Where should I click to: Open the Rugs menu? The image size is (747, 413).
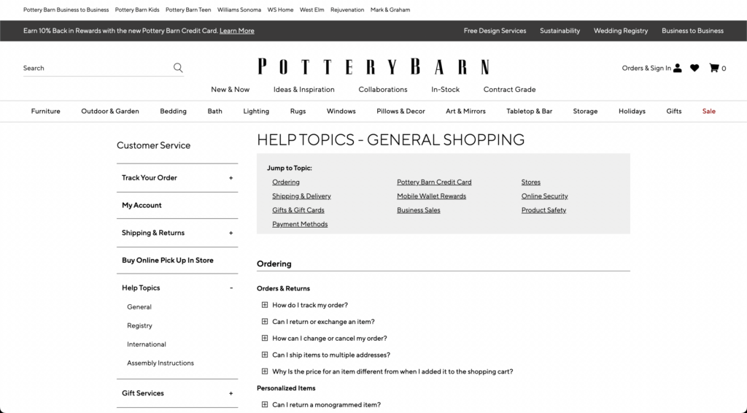coord(298,112)
